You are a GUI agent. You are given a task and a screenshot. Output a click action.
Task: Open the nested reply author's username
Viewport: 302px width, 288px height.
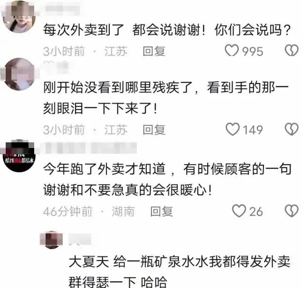[80, 239]
